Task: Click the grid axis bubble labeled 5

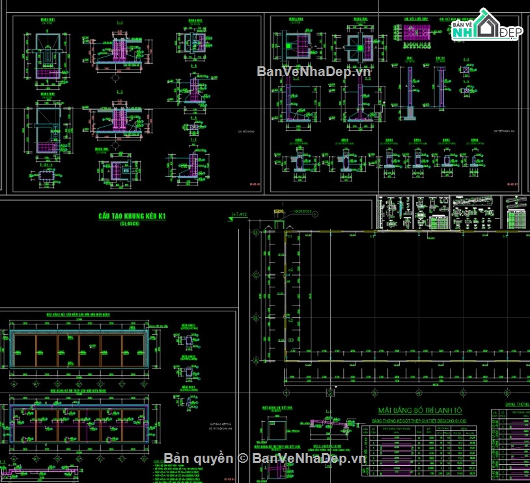Action: [462, 392]
